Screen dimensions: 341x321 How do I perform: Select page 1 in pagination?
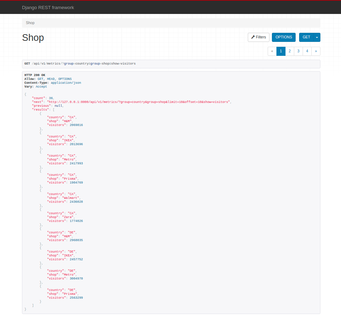point(281,51)
